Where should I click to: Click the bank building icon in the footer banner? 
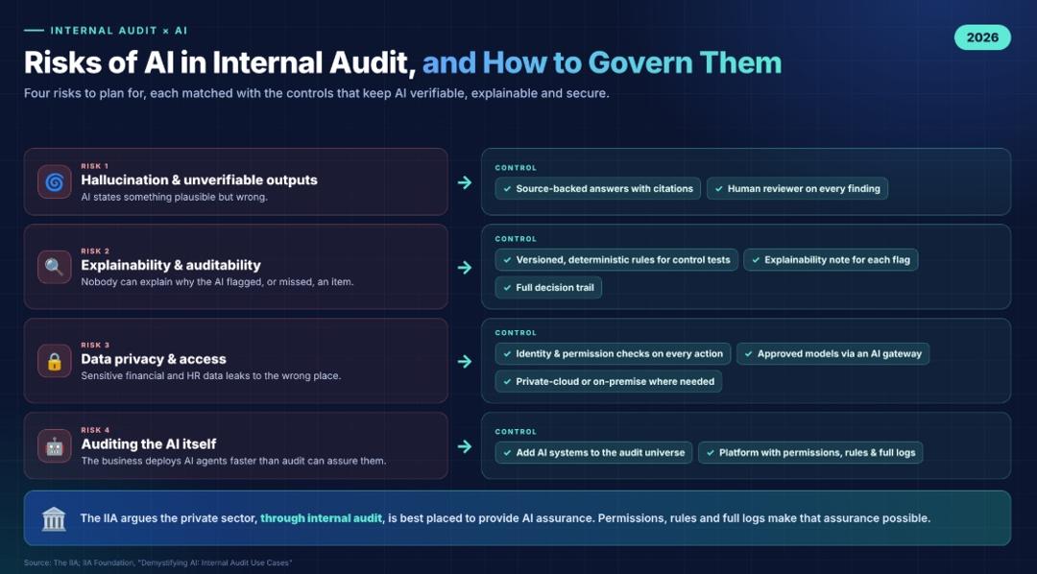point(54,518)
